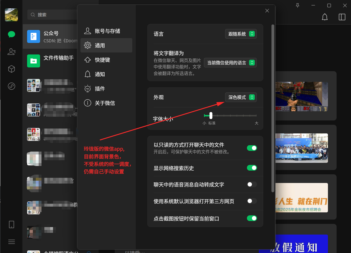Open the Mini Programs icon
Viewport: 351px width, 253px height.
[12, 86]
